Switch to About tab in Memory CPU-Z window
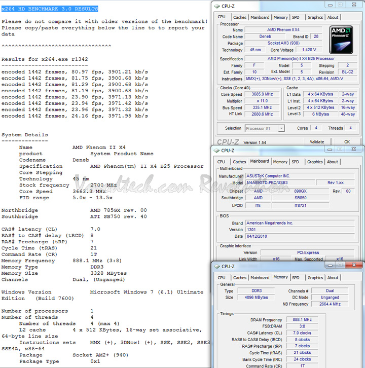This screenshot has width=365, height=368. pyautogui.click(x=333, y=278)
